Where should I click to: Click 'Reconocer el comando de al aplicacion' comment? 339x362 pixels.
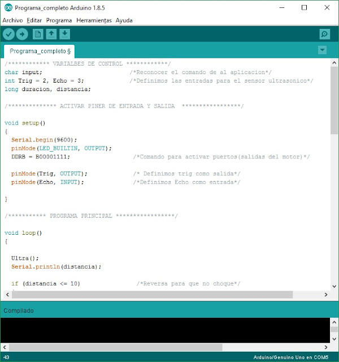[x=201, y=72]
